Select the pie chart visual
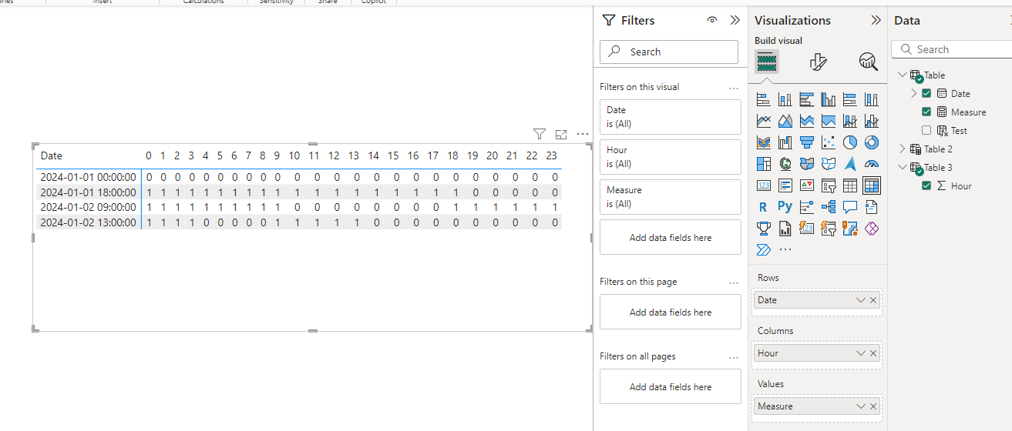 (x=850, y=142)
